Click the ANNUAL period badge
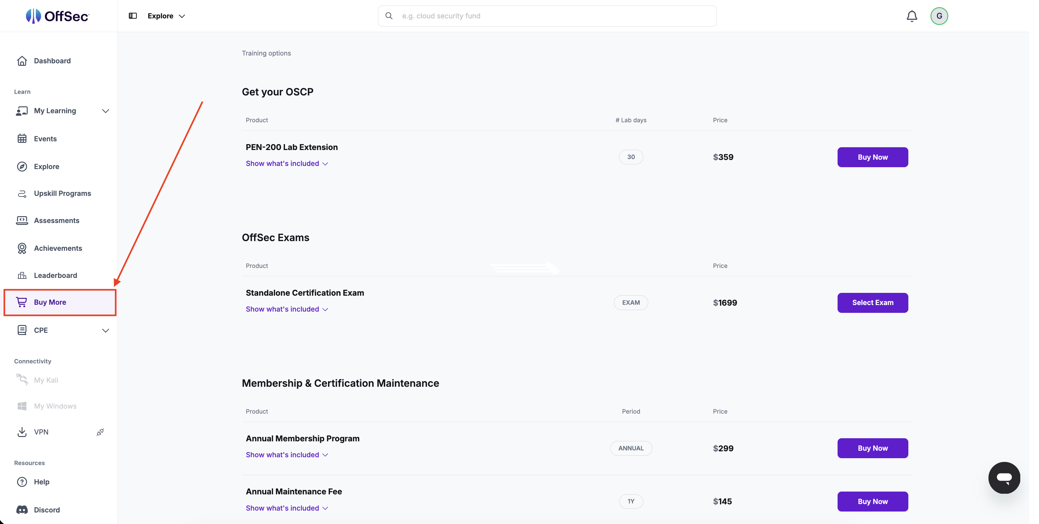 (631, 448)
